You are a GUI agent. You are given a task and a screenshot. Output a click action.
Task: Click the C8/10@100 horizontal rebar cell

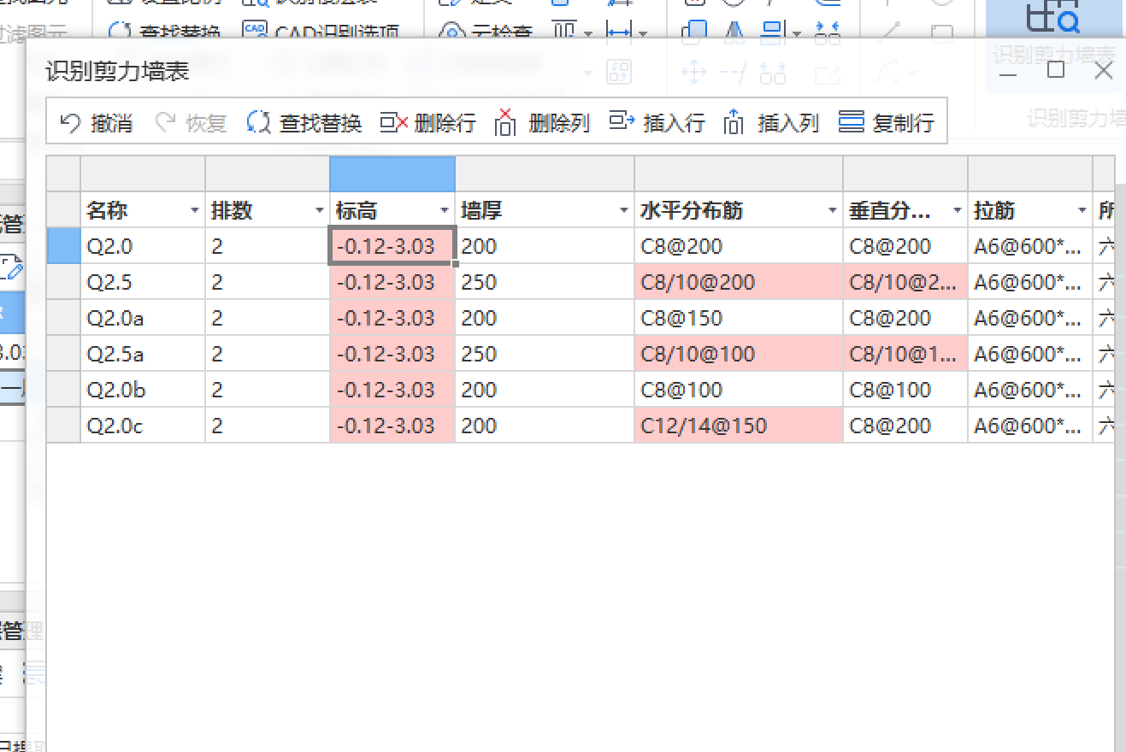[x=739, y=354]
